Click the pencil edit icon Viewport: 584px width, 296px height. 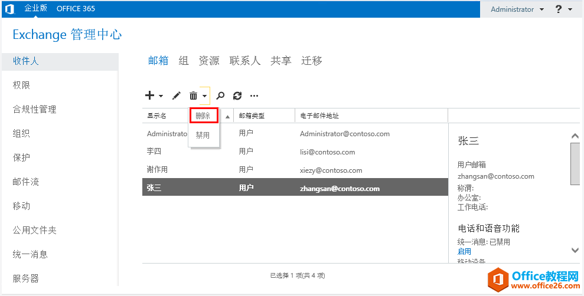176,96
